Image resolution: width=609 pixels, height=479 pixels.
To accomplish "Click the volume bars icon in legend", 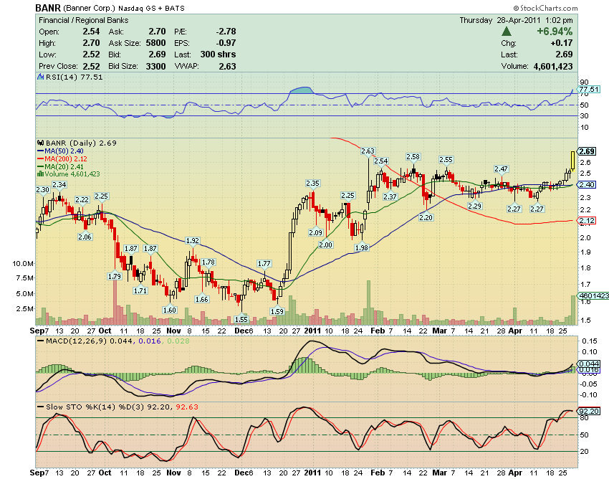I will pyautogui.click(x=40, y=174).
